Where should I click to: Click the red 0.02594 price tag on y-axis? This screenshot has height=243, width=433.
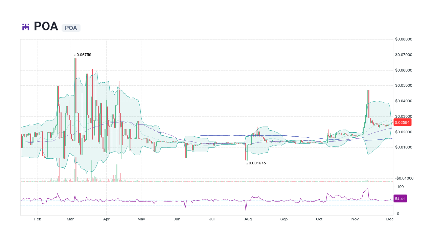[x=403, y=123]
